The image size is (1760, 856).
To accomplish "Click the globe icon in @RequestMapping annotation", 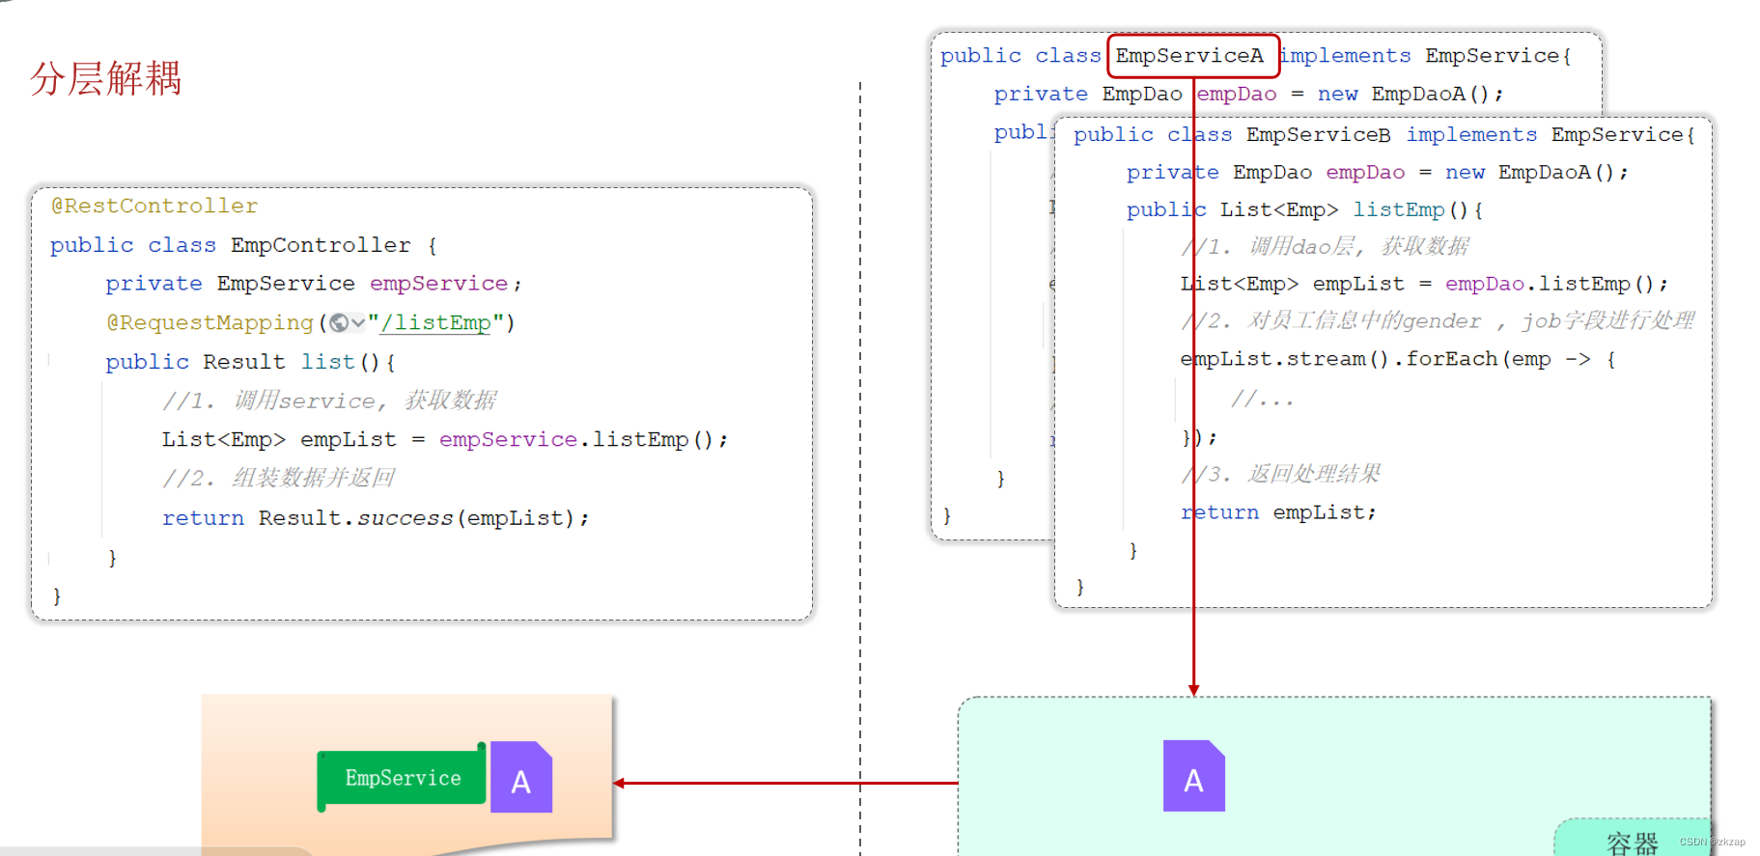I will 339,323.
